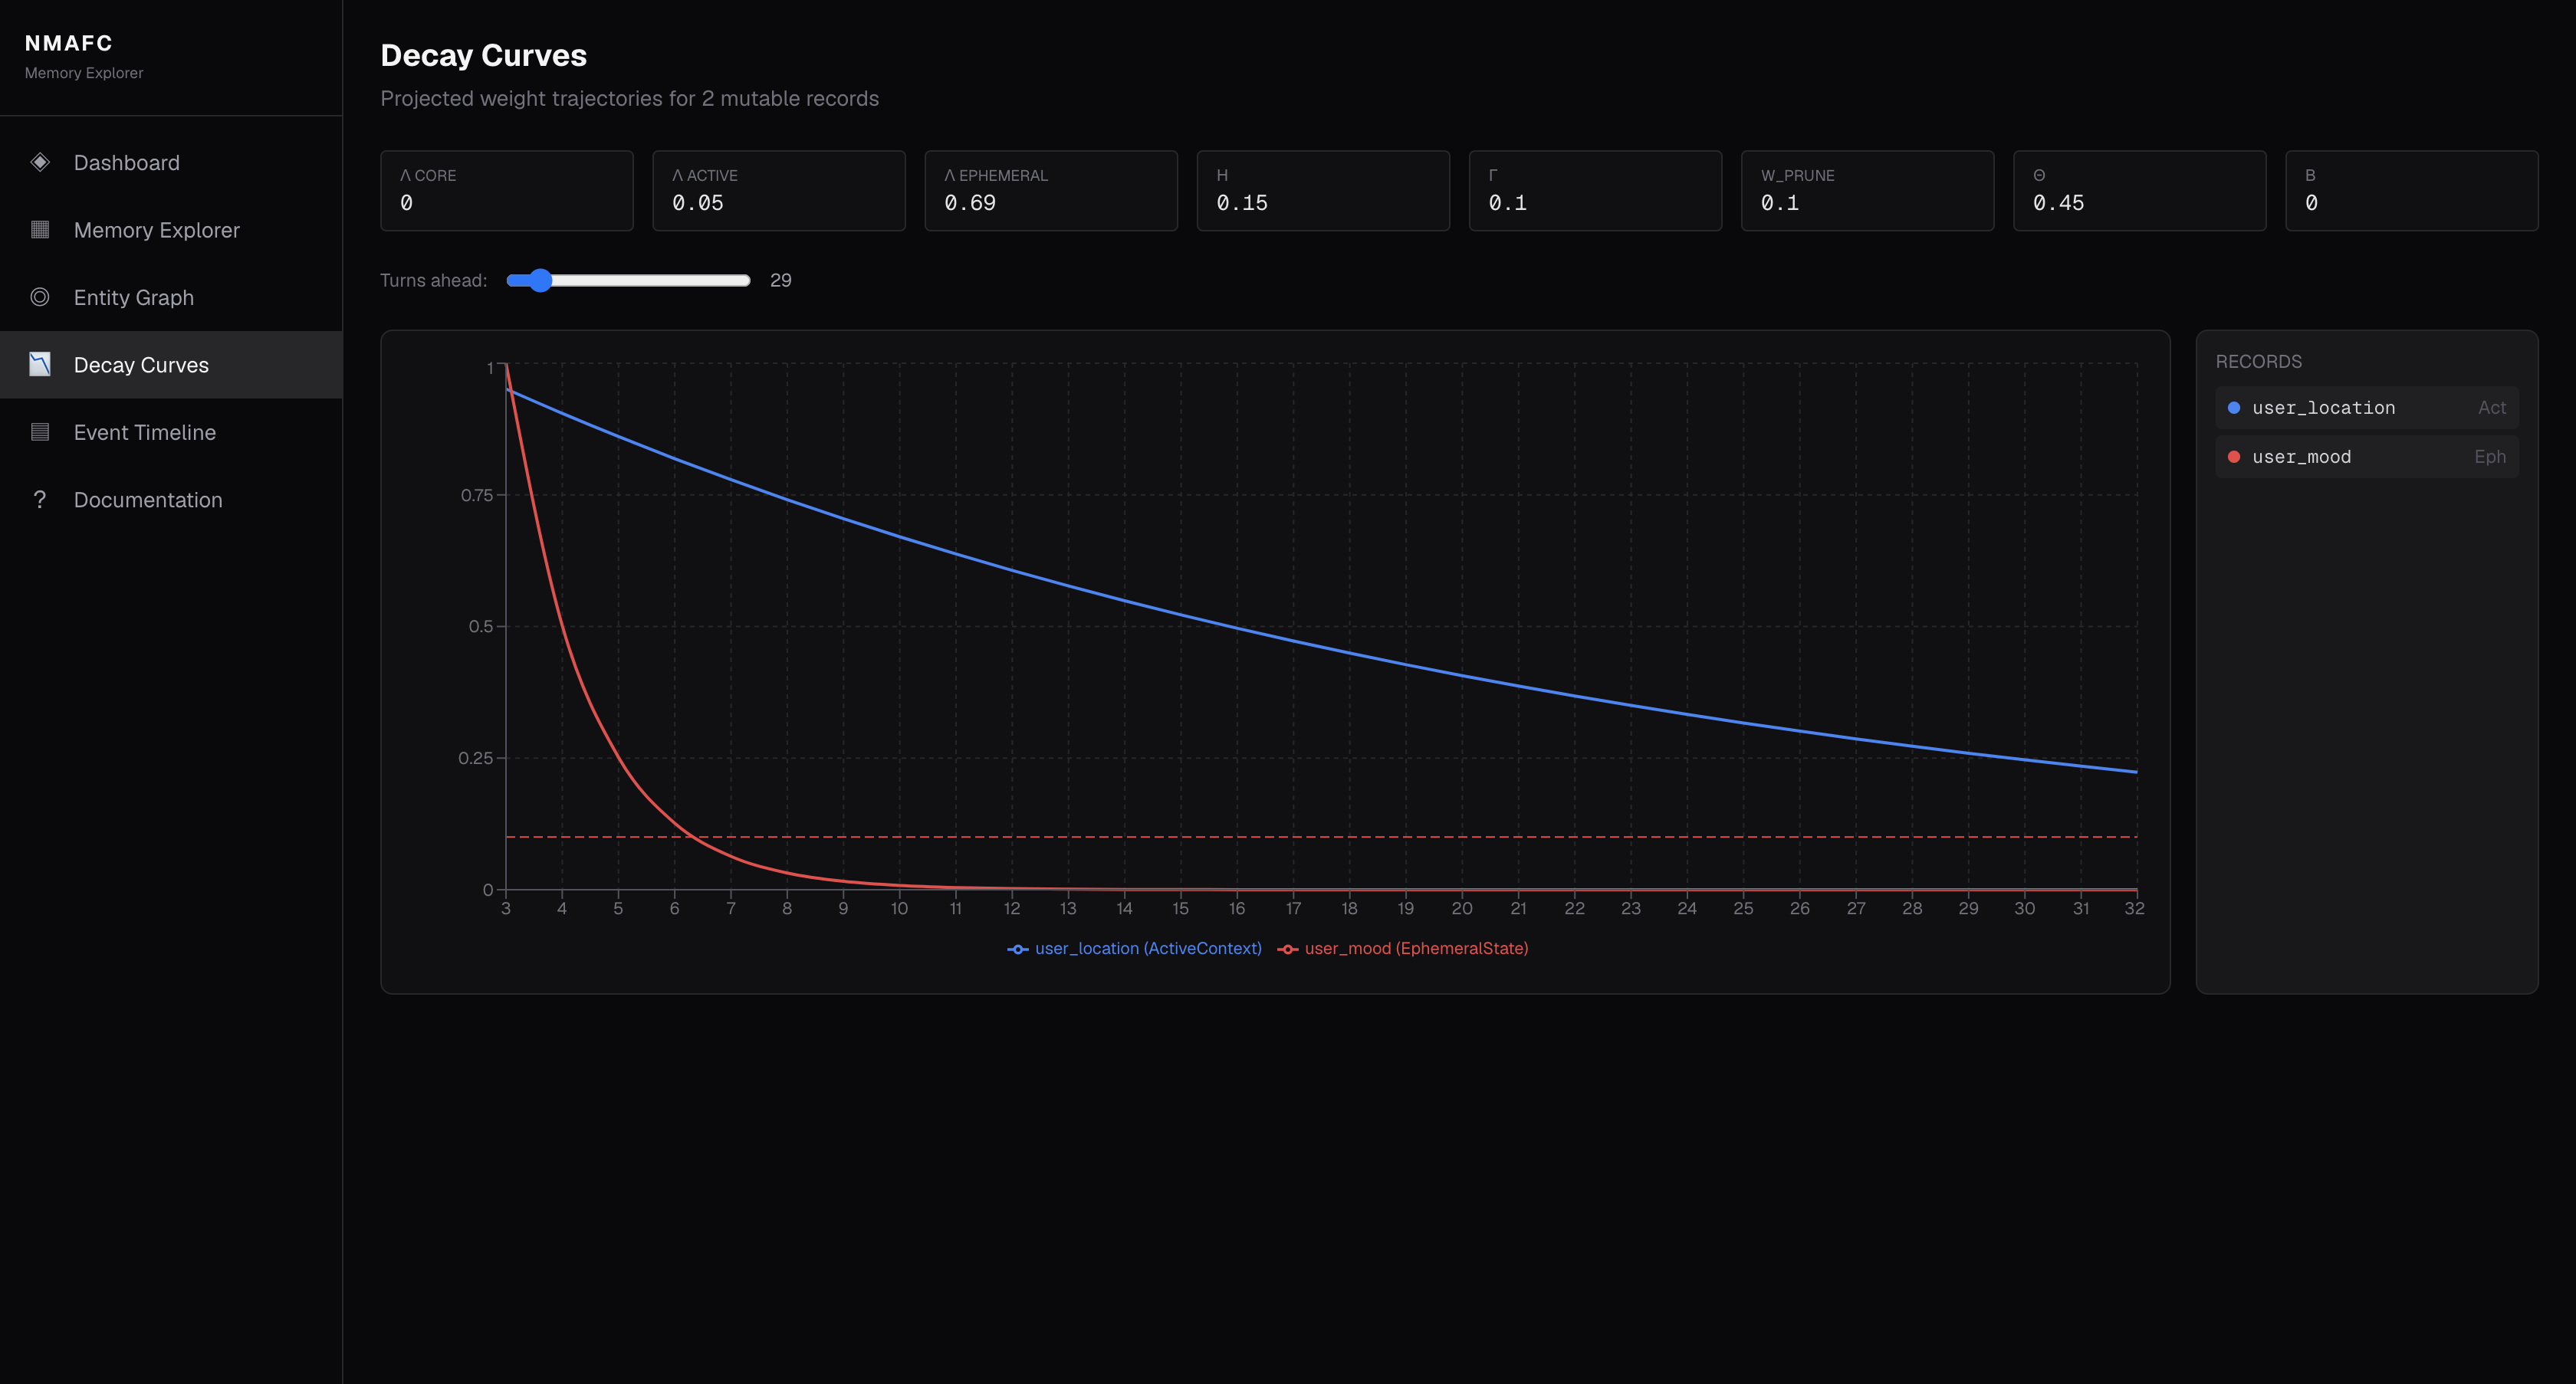Screen dimensions: 2576x1384
Task: Click the red dot beside user_mood record
Action: click(2234, 457)
